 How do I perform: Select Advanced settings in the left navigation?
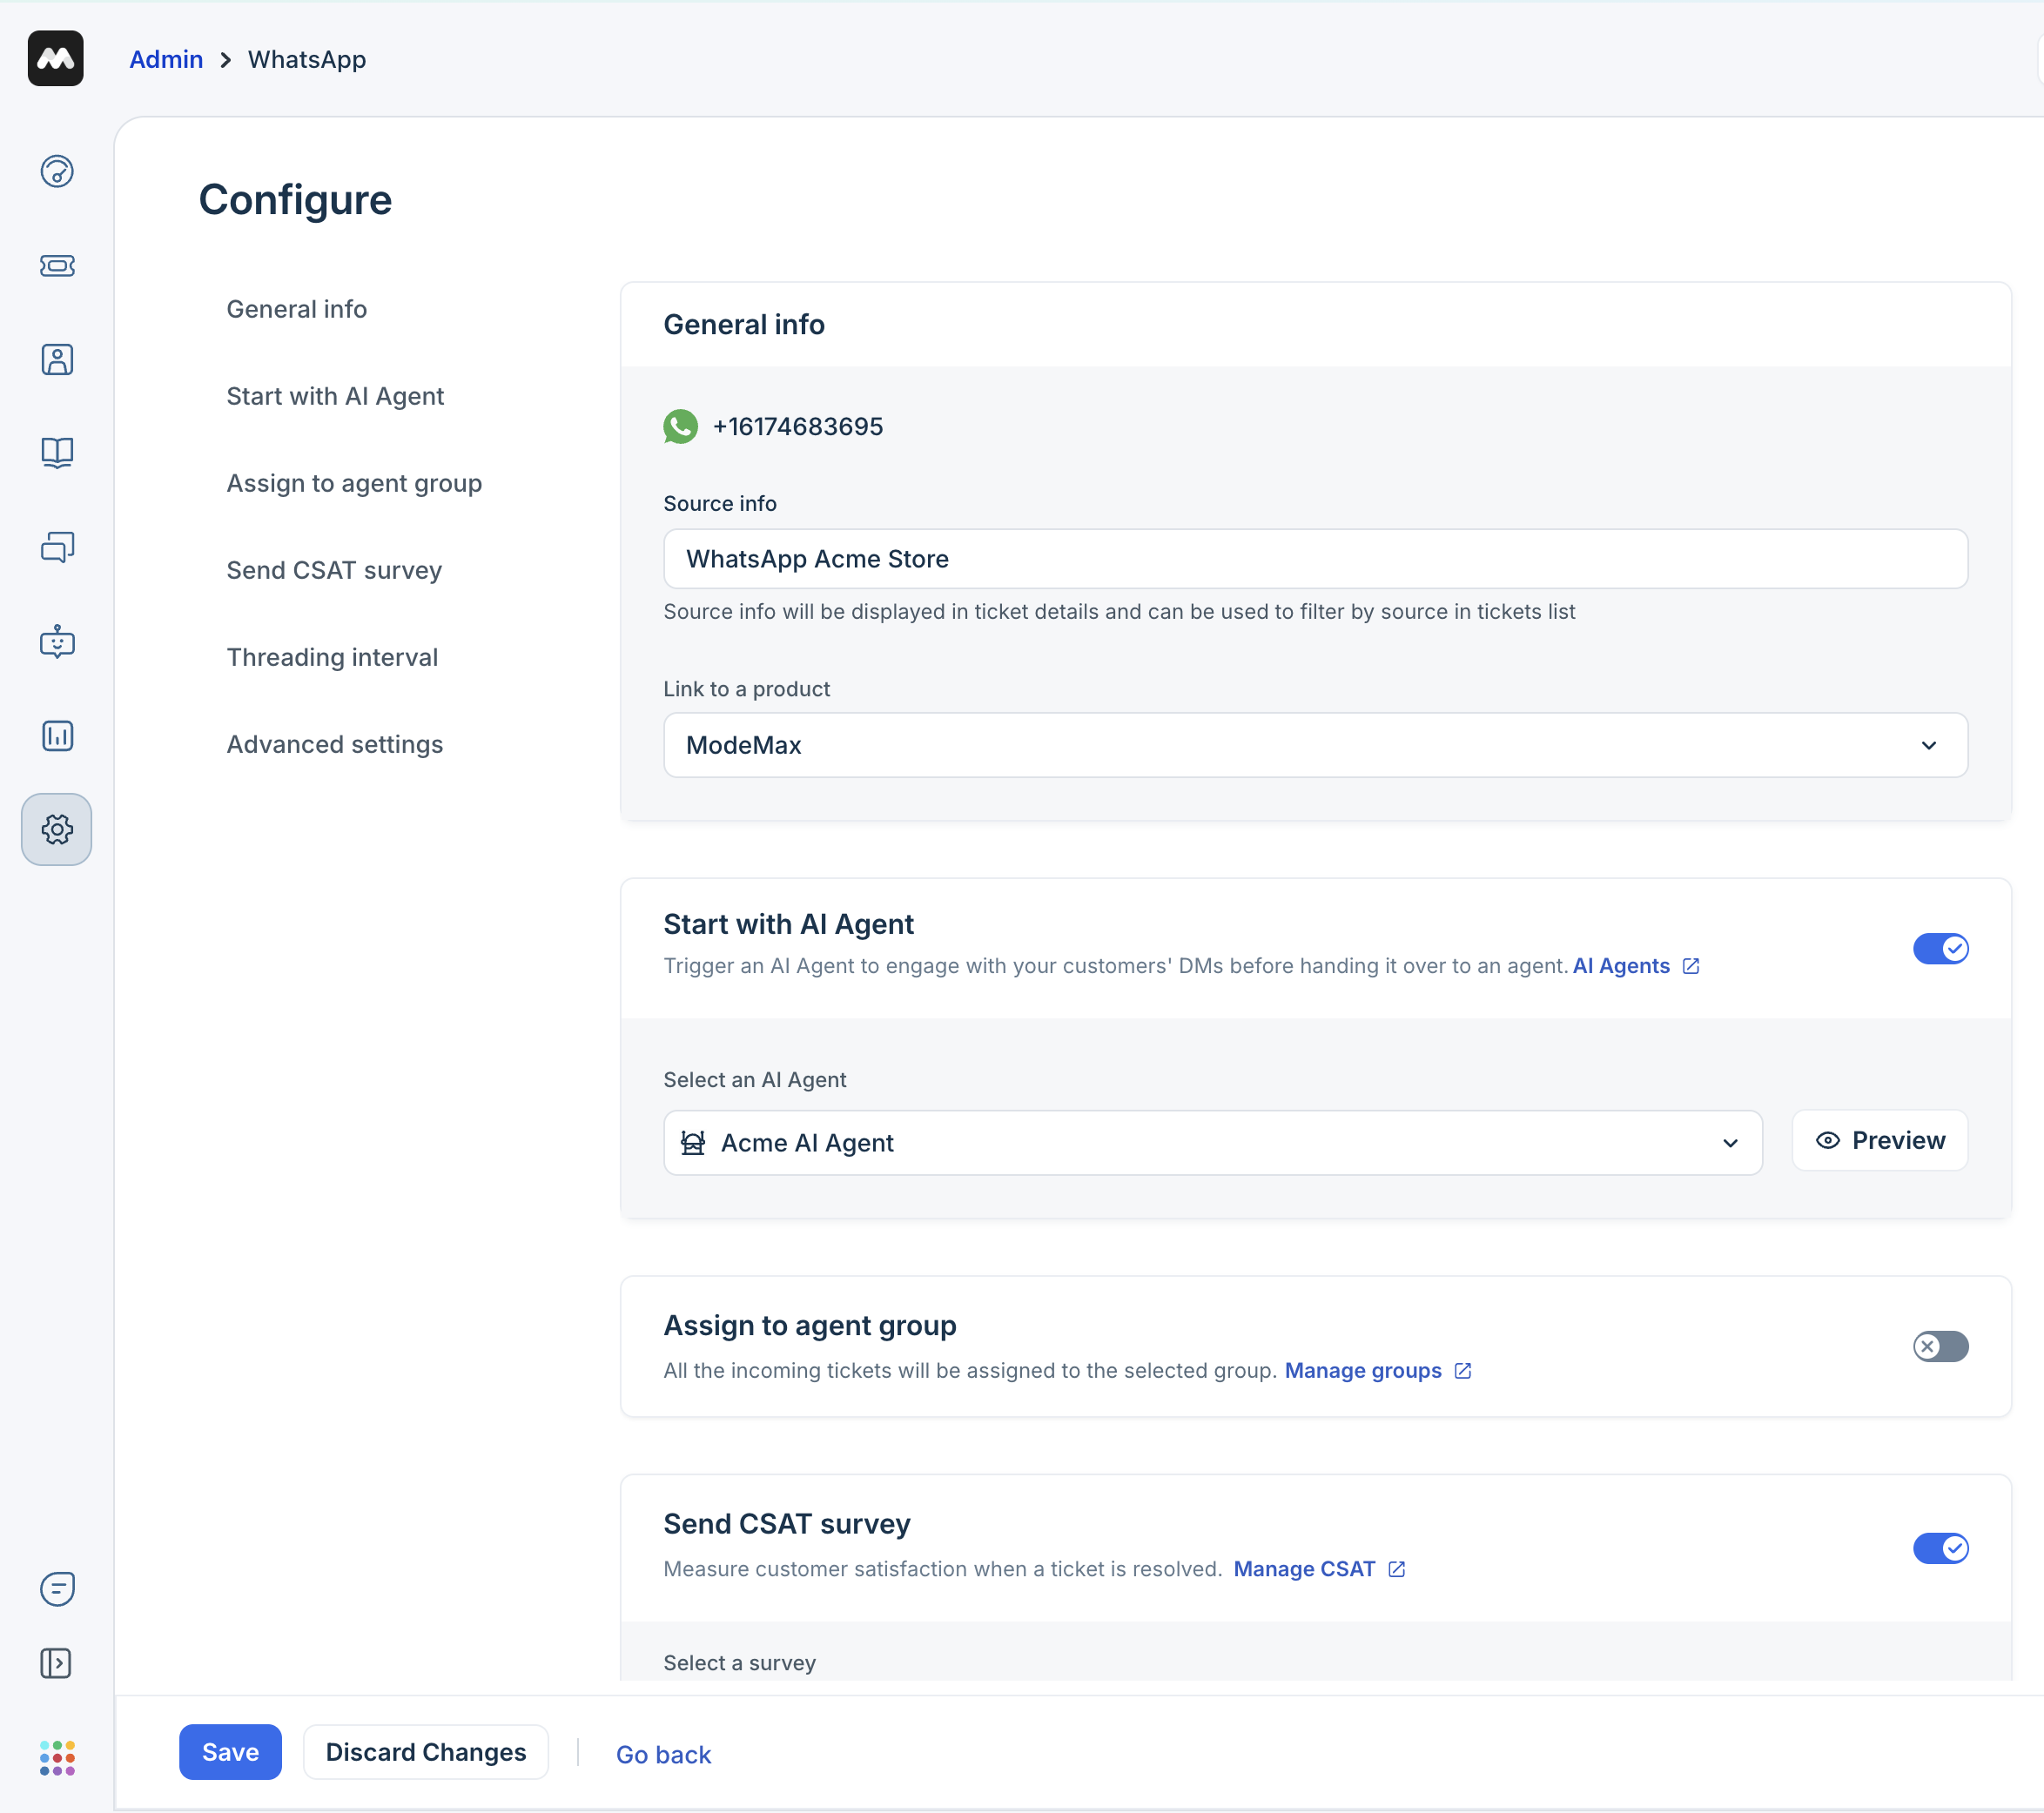(x=334, y=744)
